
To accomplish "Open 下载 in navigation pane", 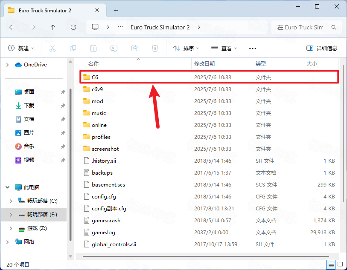I will point(29,106).
